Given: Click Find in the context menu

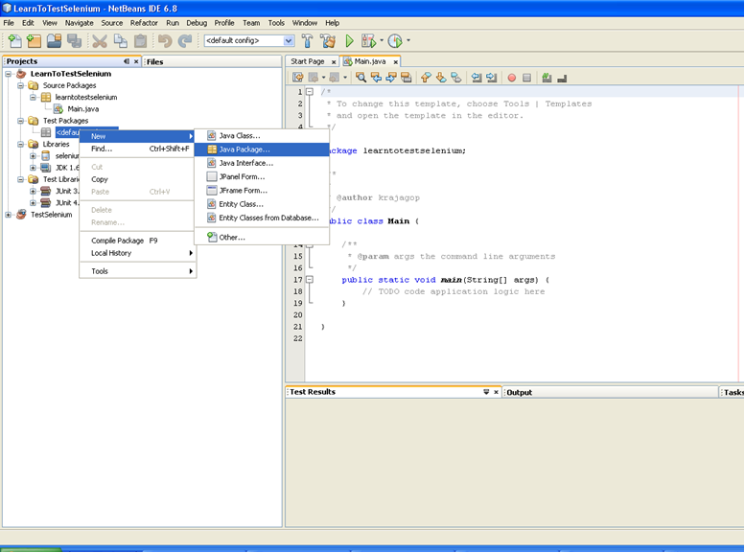Looking at the screenshot, I should pyautogui.click(x=138, y=149).
